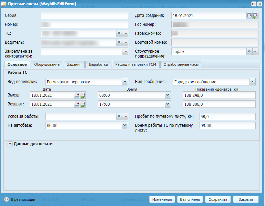
Task: Click Время работы ТС field 09:00
Action: [x=227, y=125]
